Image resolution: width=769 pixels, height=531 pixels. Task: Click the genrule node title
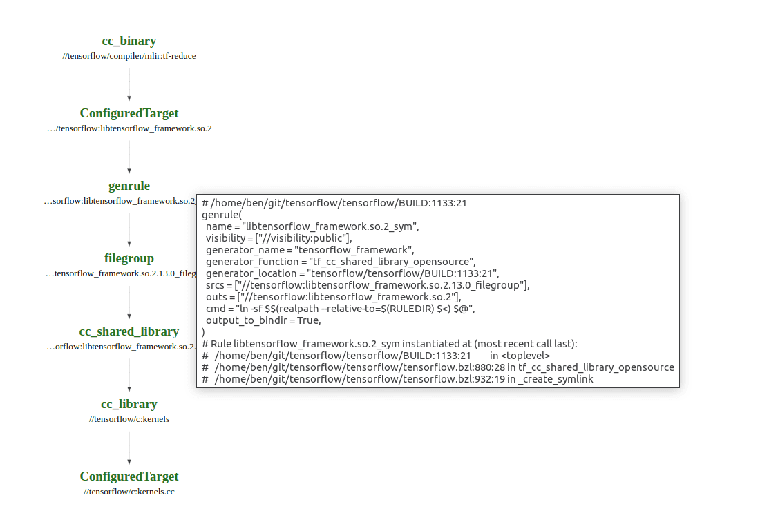pos(129,186)
